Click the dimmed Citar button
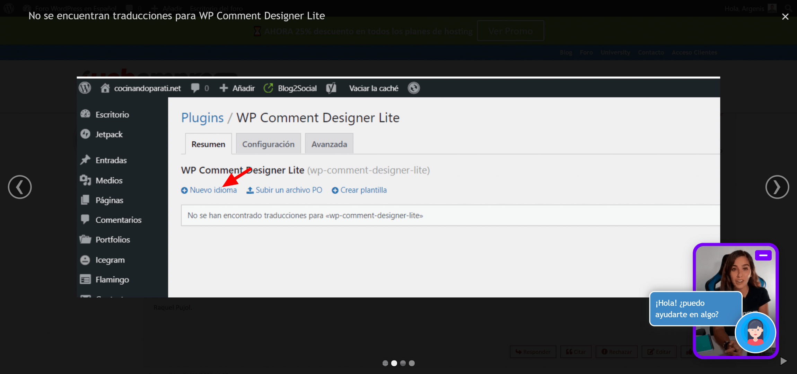Image resolution: width=797 pixels, height=374 pixels. point(576,352)
